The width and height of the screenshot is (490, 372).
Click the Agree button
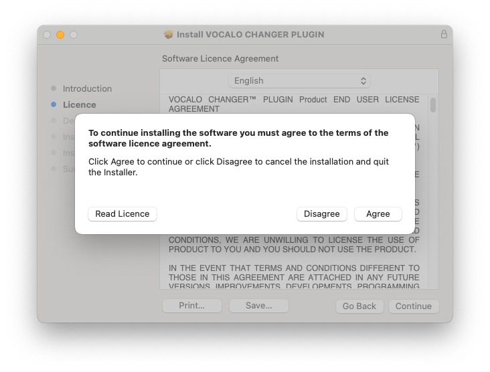(x=378, y=214)
